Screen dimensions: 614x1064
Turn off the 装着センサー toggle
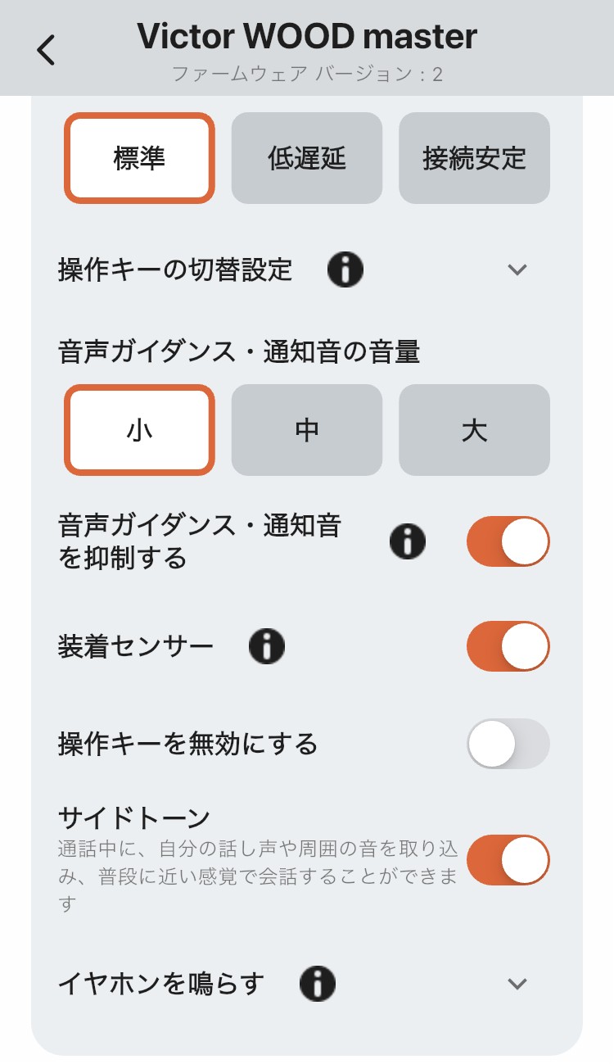click(x=508, y=646)
